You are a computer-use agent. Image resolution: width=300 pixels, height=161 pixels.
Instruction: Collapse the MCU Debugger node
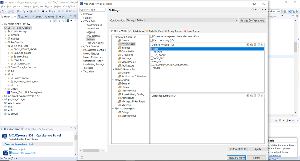(x=113, y=109)
